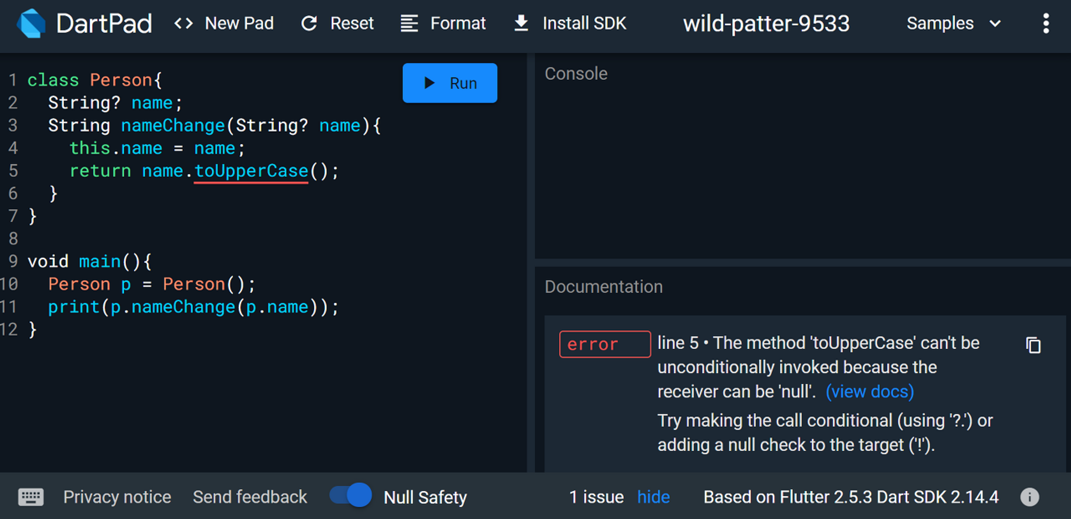Screen dimensions: 1071x519
Task: Click the 'Person p = Person();' line
Action: tap(152, 284)
